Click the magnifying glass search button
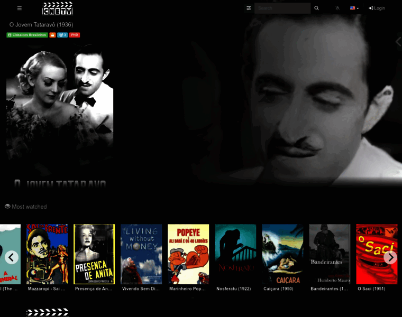The height and width of the screenshot is (317, 402). tap(317, 8)
